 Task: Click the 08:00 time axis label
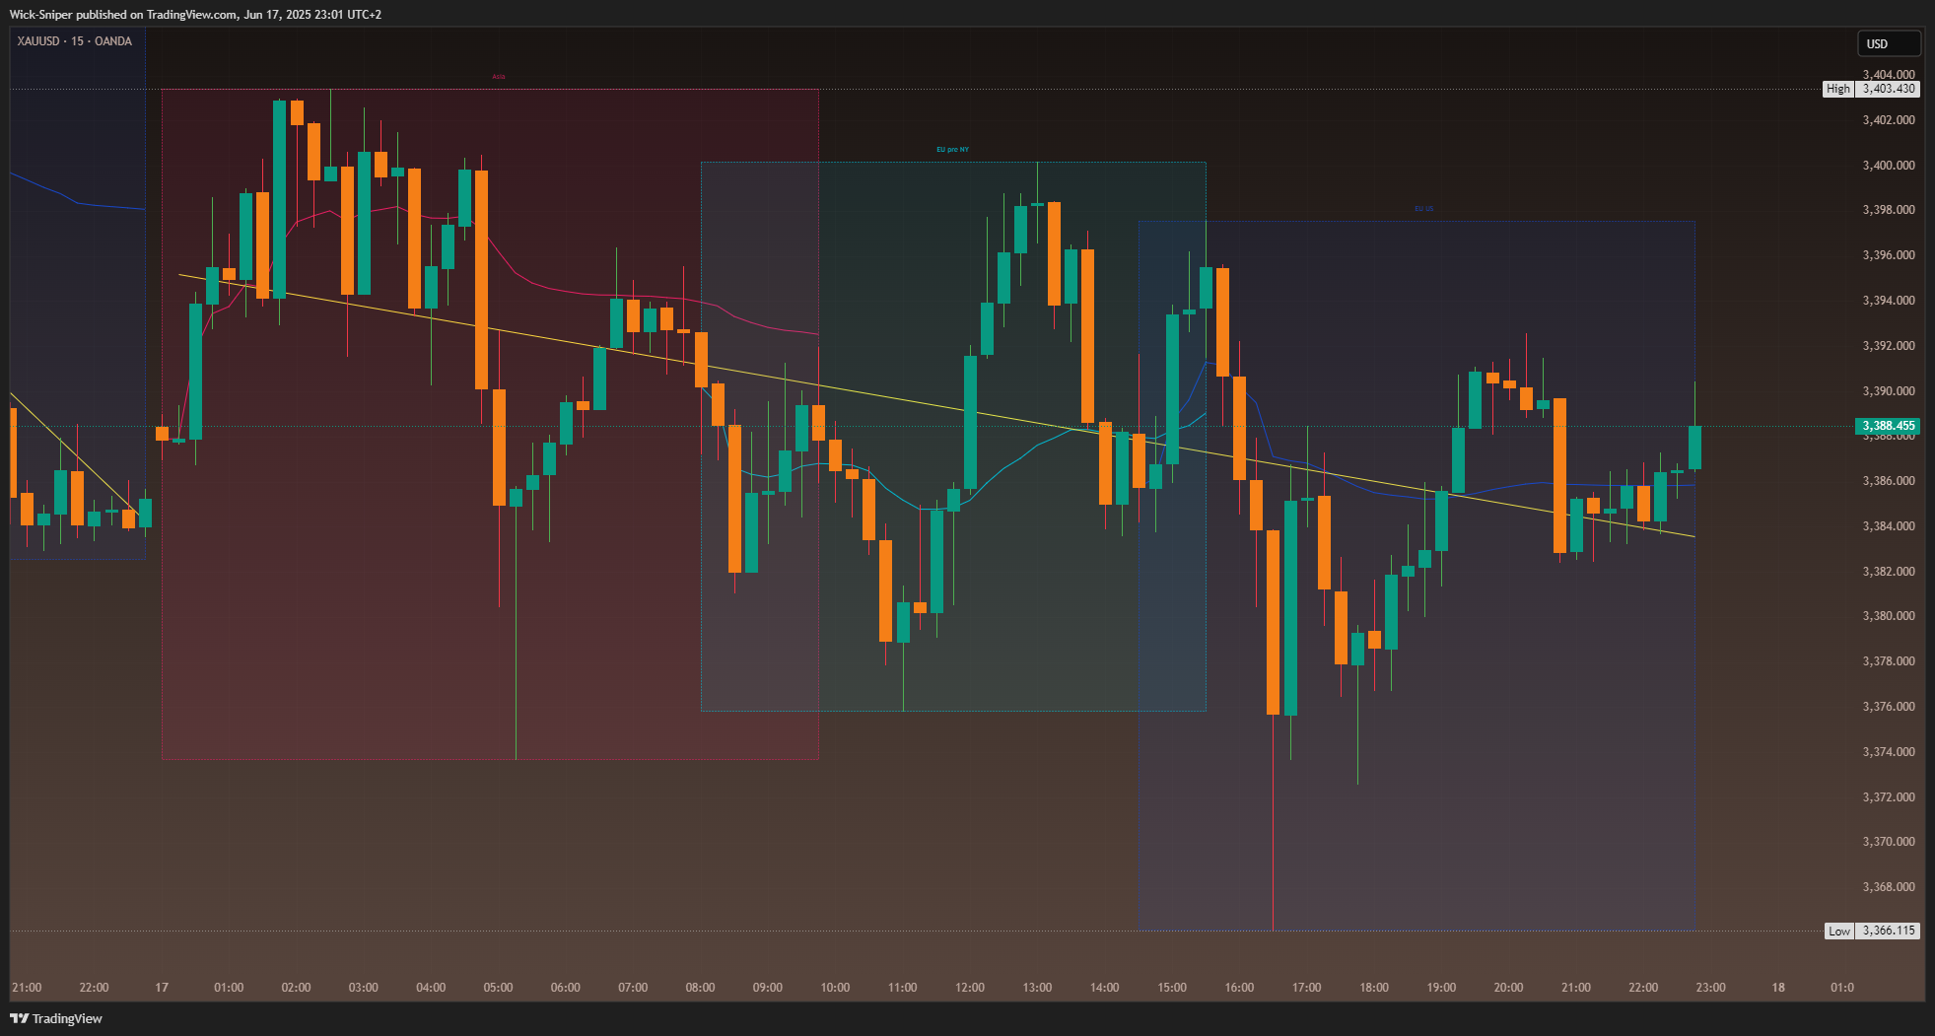700,988
